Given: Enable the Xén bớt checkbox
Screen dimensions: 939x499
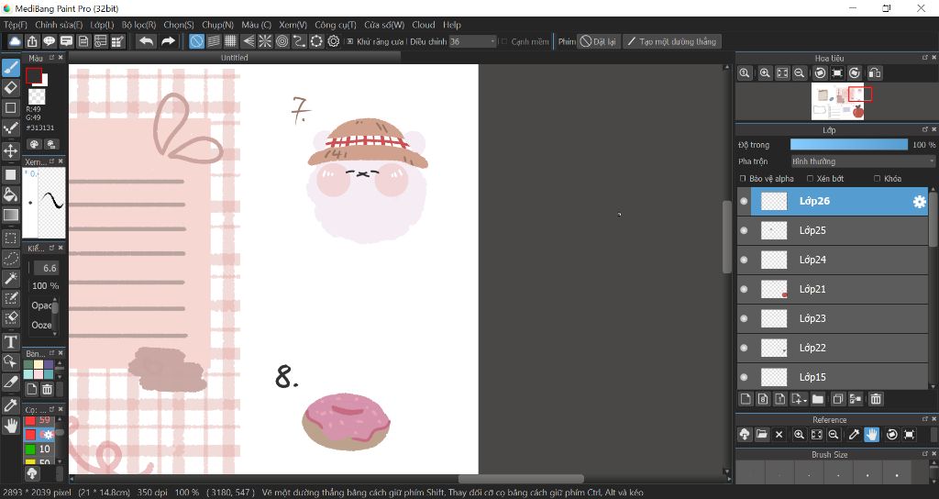Looking at the screenshot, I should pos(811,179).
